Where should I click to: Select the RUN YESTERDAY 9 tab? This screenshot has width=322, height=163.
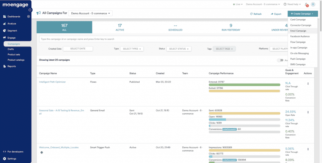pyautogui.click(x=231, y=27)
